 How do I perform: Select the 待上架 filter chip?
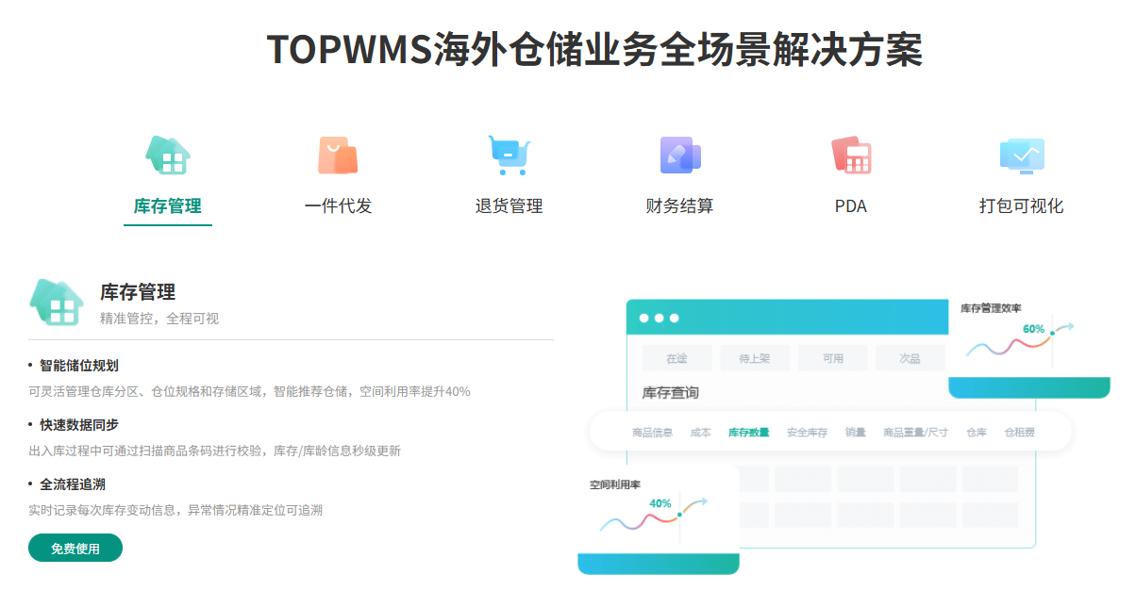(x=754, y=359)
